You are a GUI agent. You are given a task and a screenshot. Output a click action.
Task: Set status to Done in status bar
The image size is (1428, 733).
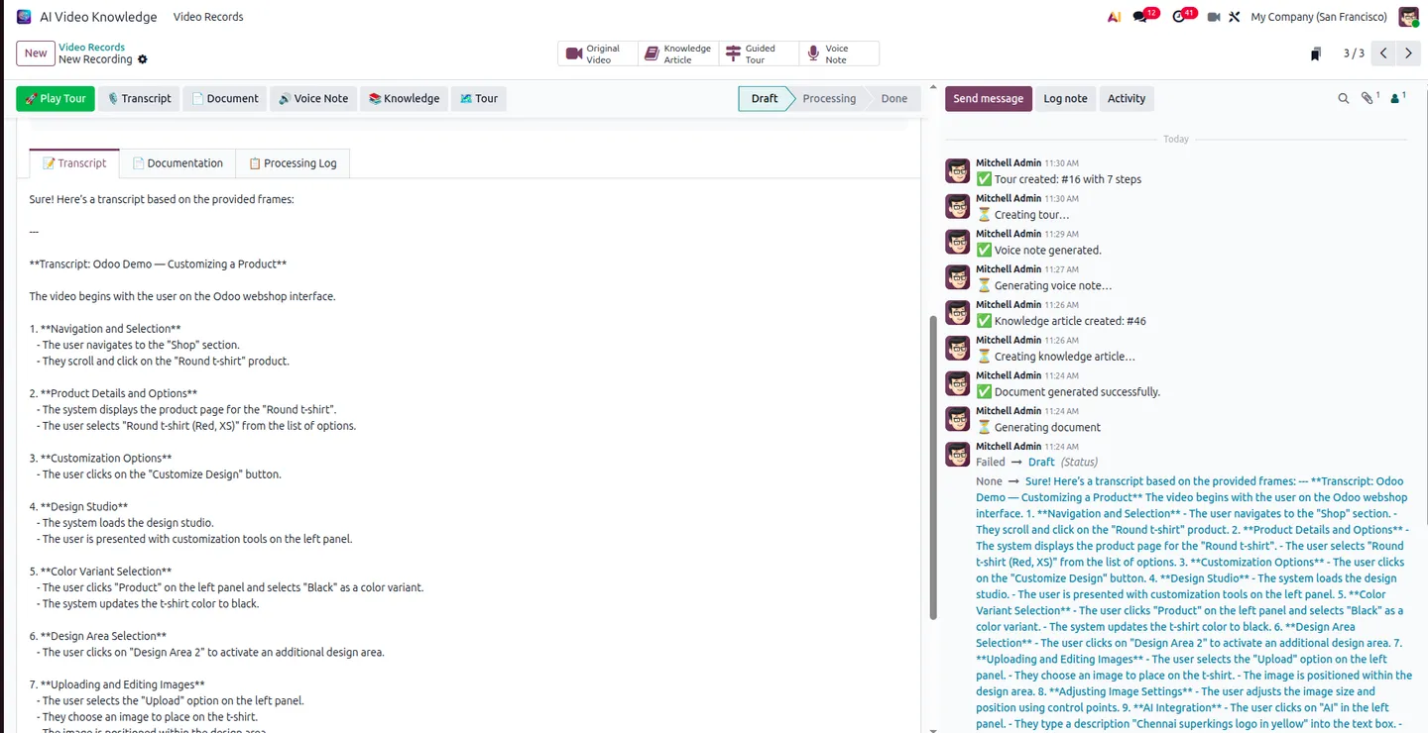coord(893,98)
